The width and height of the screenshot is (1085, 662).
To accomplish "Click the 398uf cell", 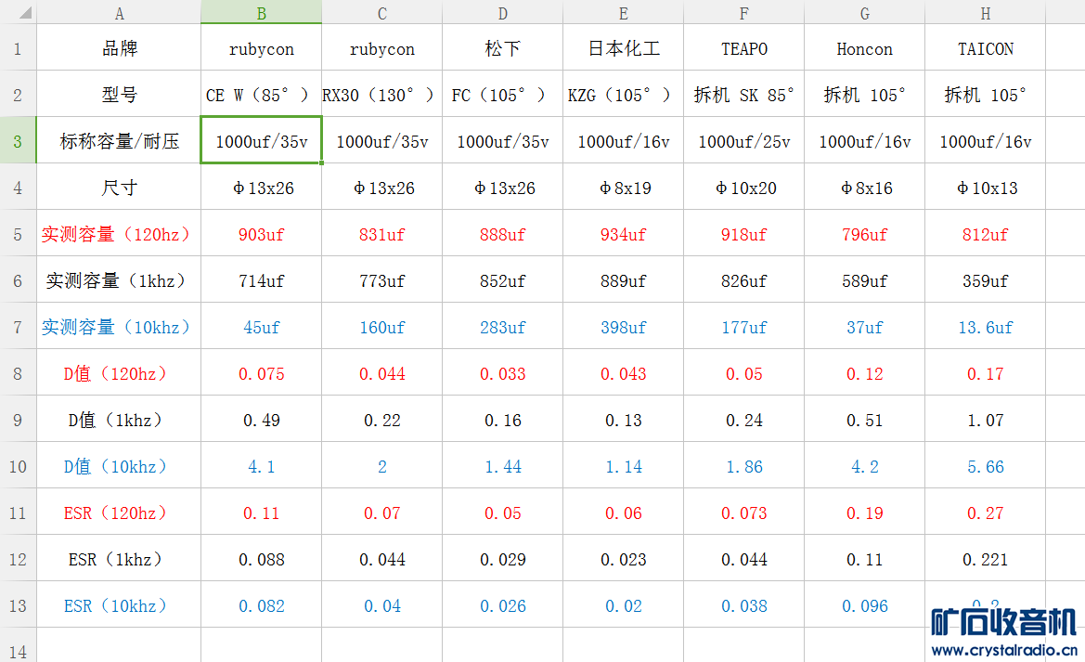I will coord(623,327).
